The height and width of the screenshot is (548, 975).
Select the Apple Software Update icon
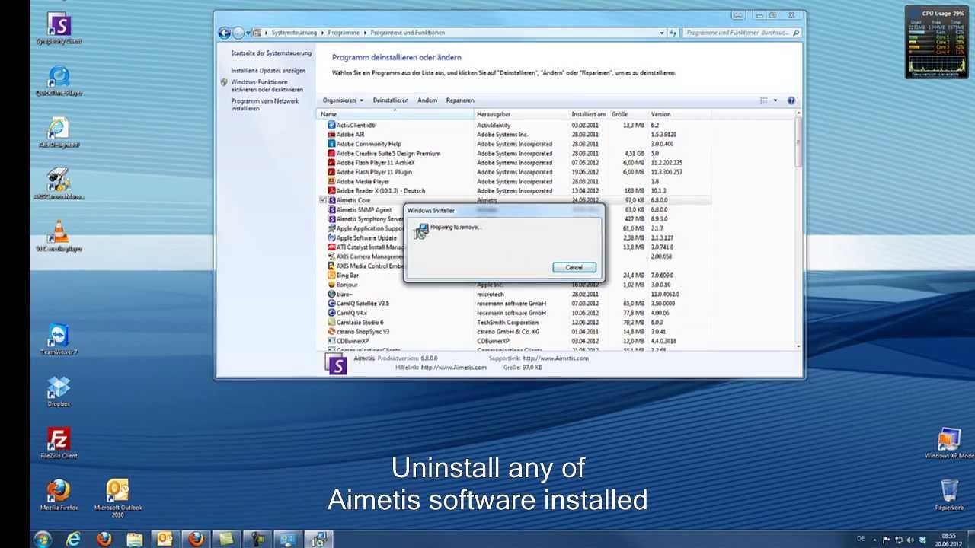click(x=331, y=237)
